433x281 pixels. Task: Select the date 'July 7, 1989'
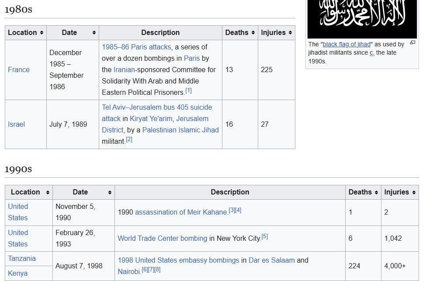pyautogui.click(x=68, y=125)
